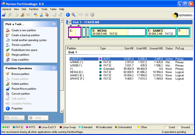Click the blue info Properties toolbar icon
This screenshot has height=135, width=195.
tap(68, 15)
